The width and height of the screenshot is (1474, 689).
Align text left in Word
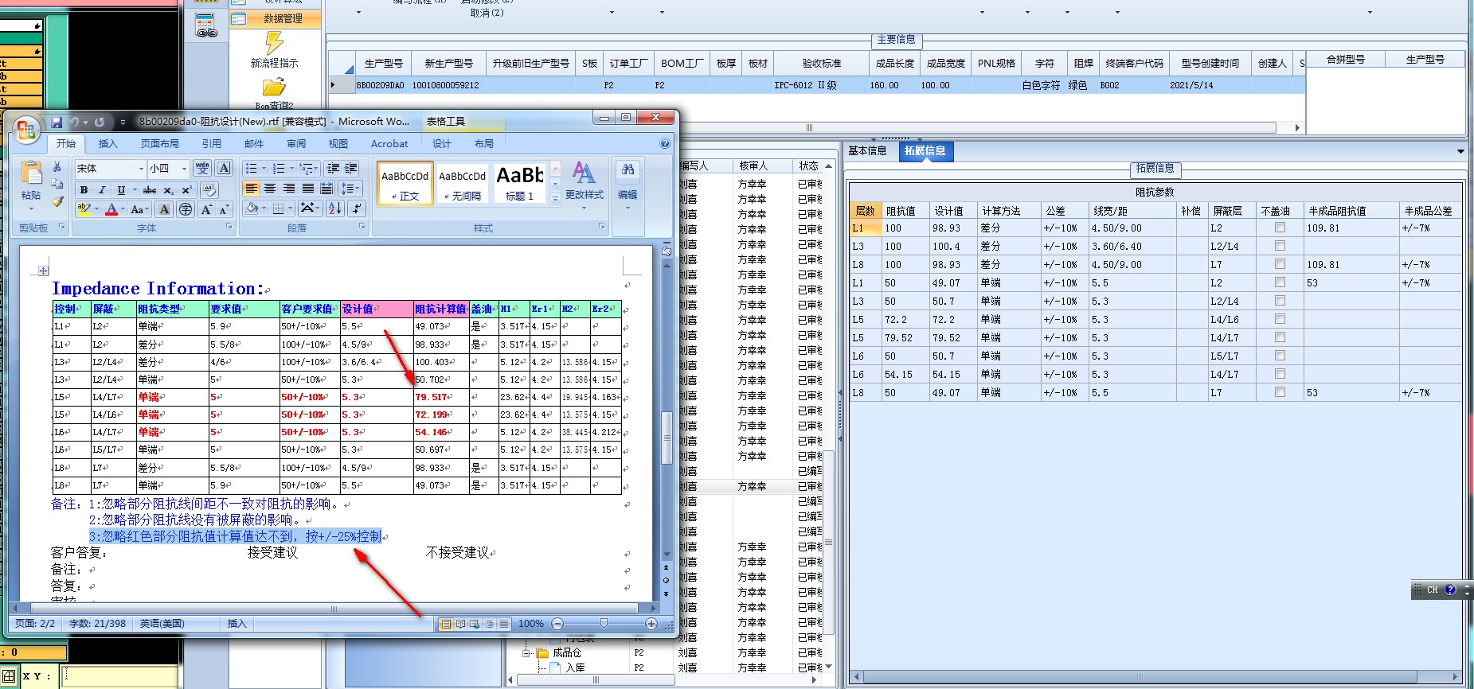pyautogui.click(x=251, y=189)
